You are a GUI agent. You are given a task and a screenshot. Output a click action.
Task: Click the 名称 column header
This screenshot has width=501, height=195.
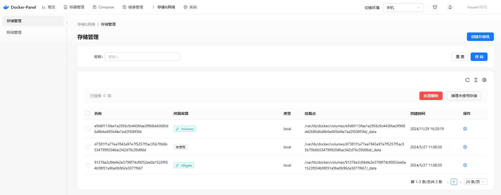(x=98, y=113)
